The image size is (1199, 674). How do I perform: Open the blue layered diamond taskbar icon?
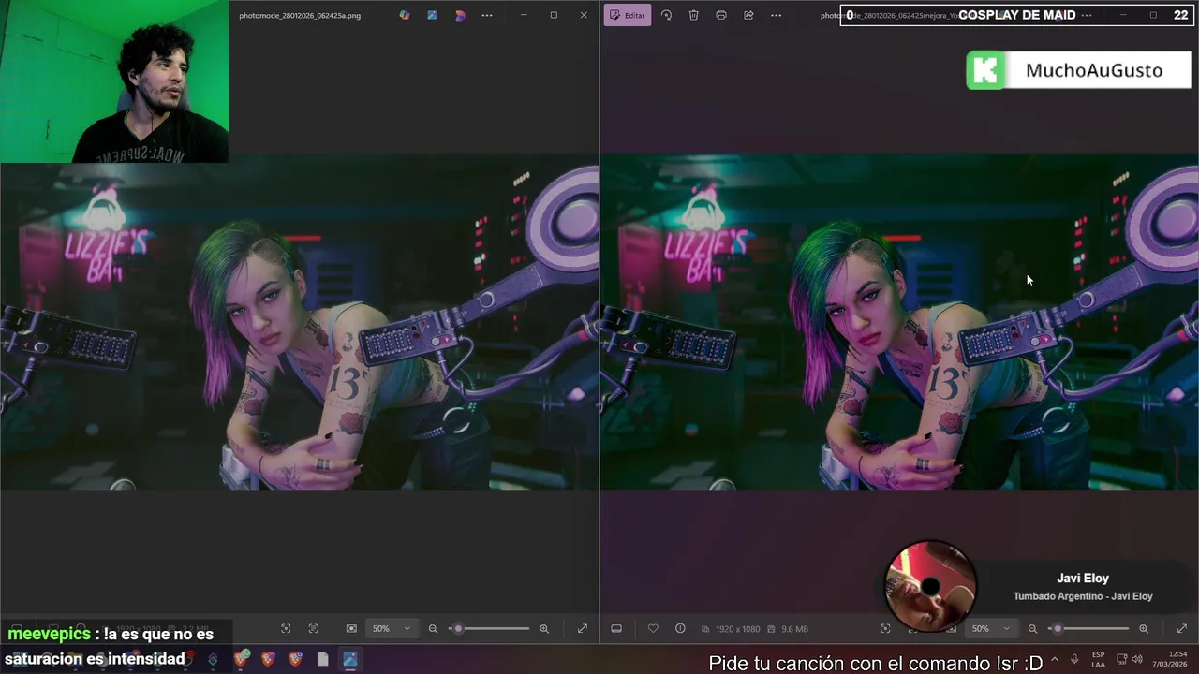pyautogui.click(x=213, y=660)
